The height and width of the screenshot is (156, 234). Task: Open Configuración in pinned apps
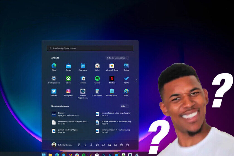(x=54, y=80)
